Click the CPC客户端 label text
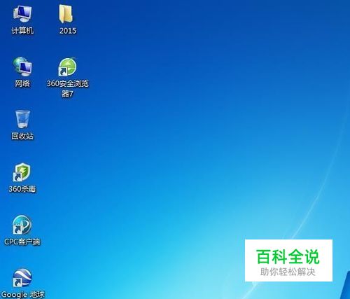350x299 pixels. (22, 242)
